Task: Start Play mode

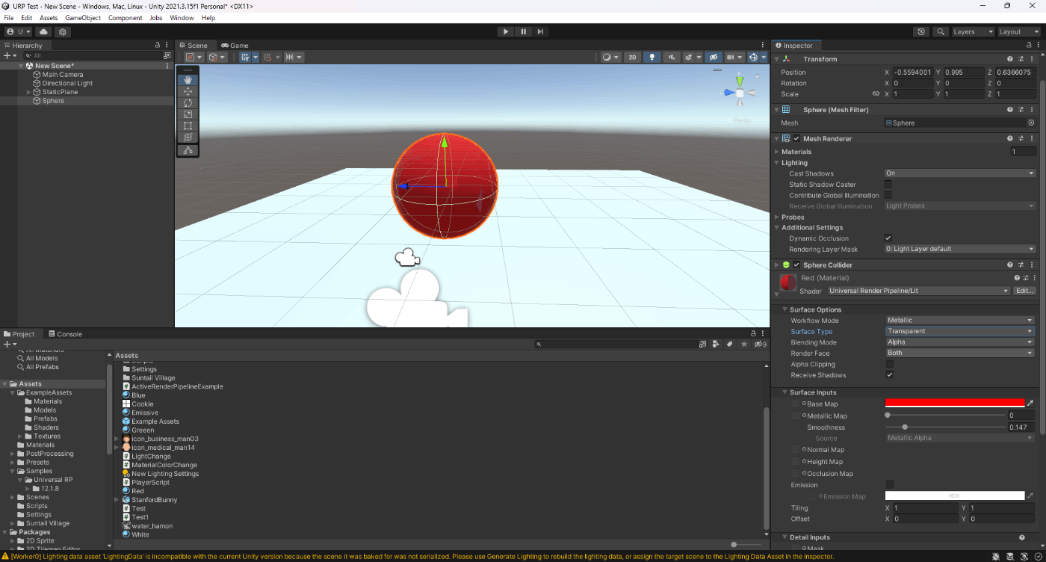Action: click(x=506, y=31)
